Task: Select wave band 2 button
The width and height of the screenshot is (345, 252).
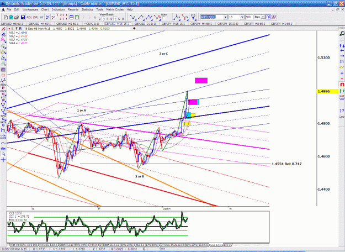Action: [100, 19]
